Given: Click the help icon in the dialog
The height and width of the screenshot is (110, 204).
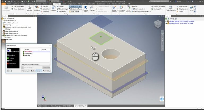Looking at the screenshot, I should pos(8,71).
